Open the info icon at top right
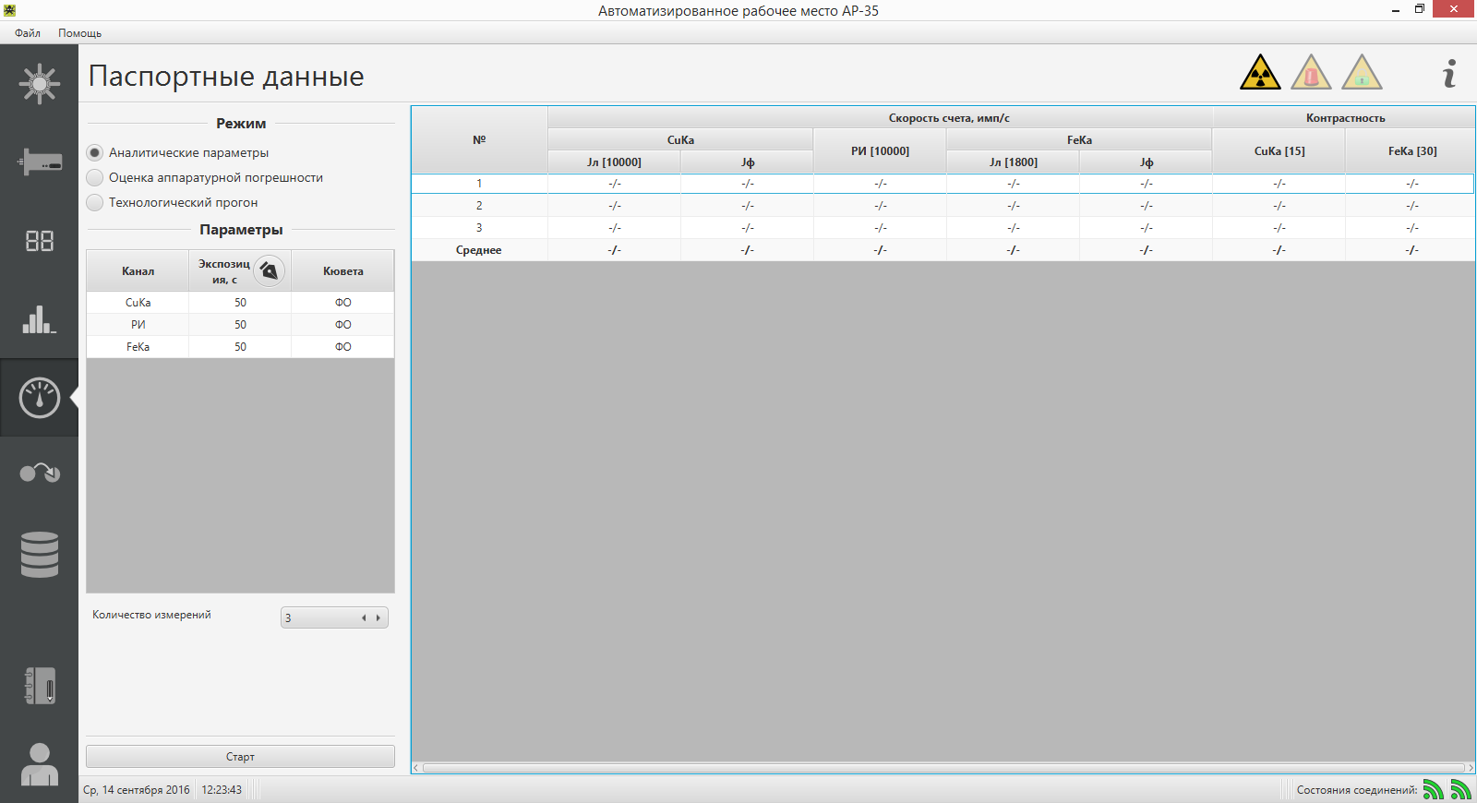The height and width of the screenshot is (803, 1477). click(1449, 74)
